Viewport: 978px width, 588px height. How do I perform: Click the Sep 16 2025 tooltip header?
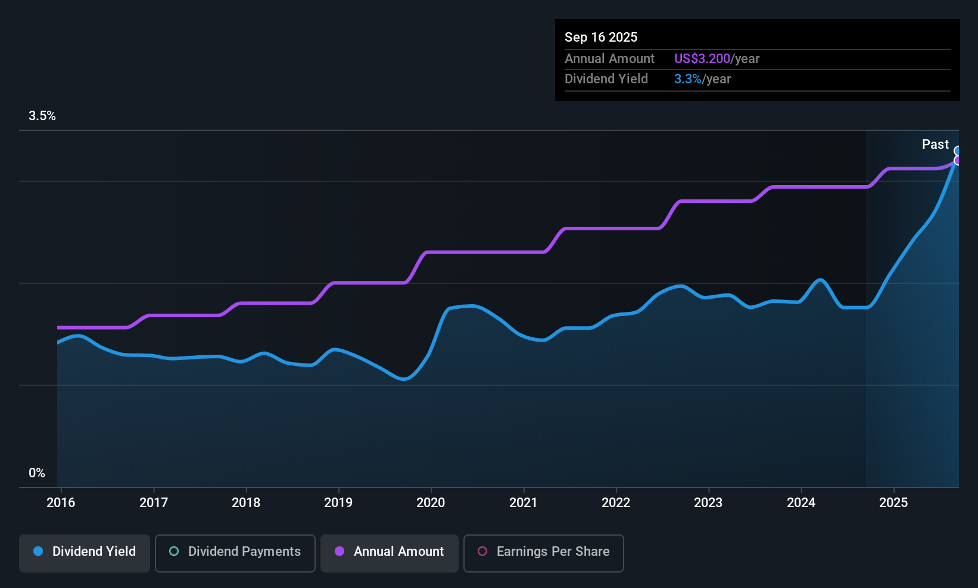601,37
